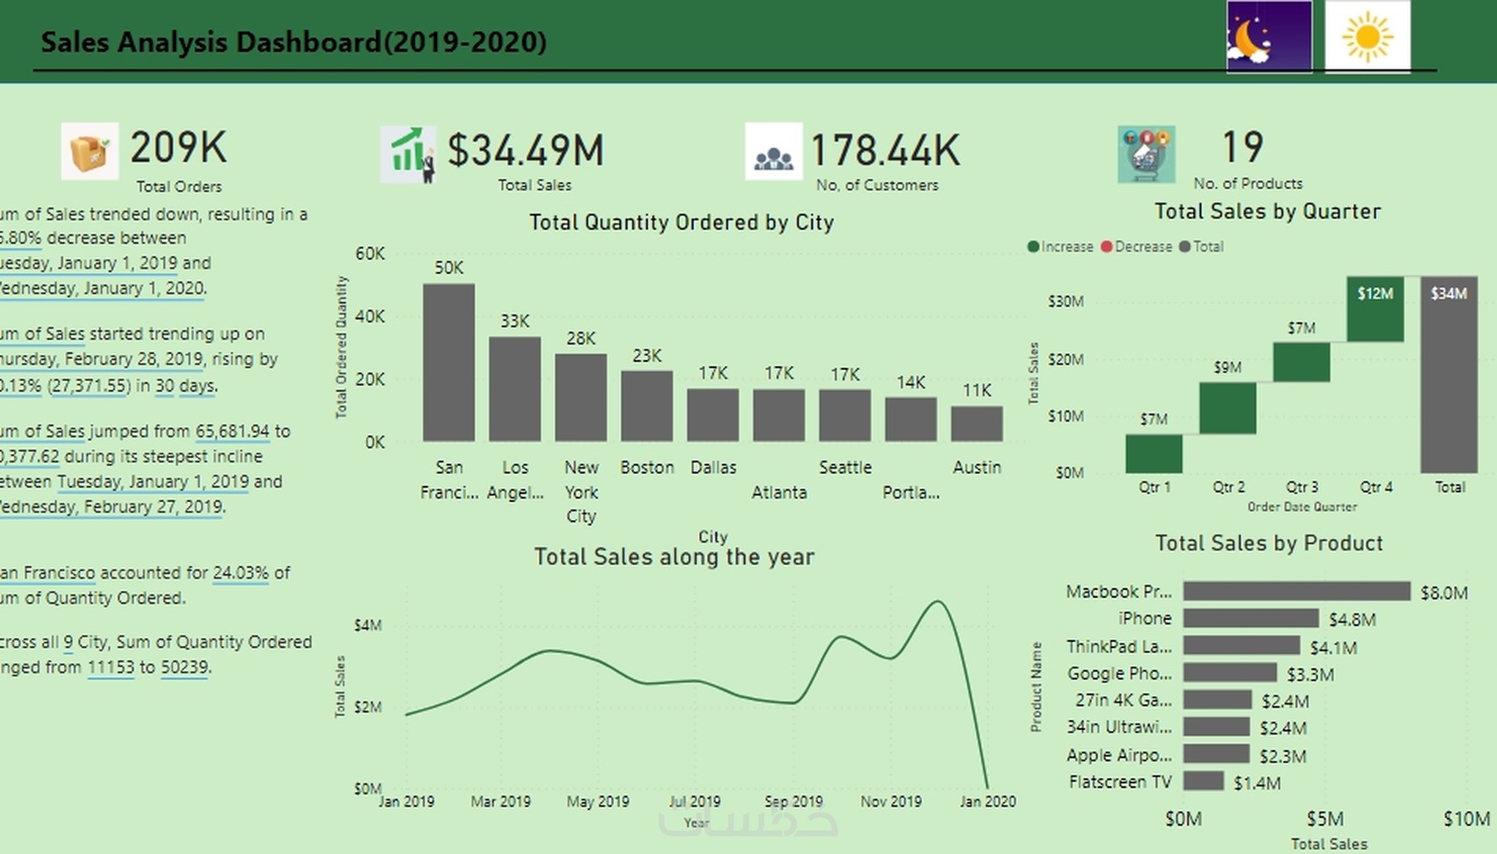Select the gray Total waterfall column

(1449, 374)
